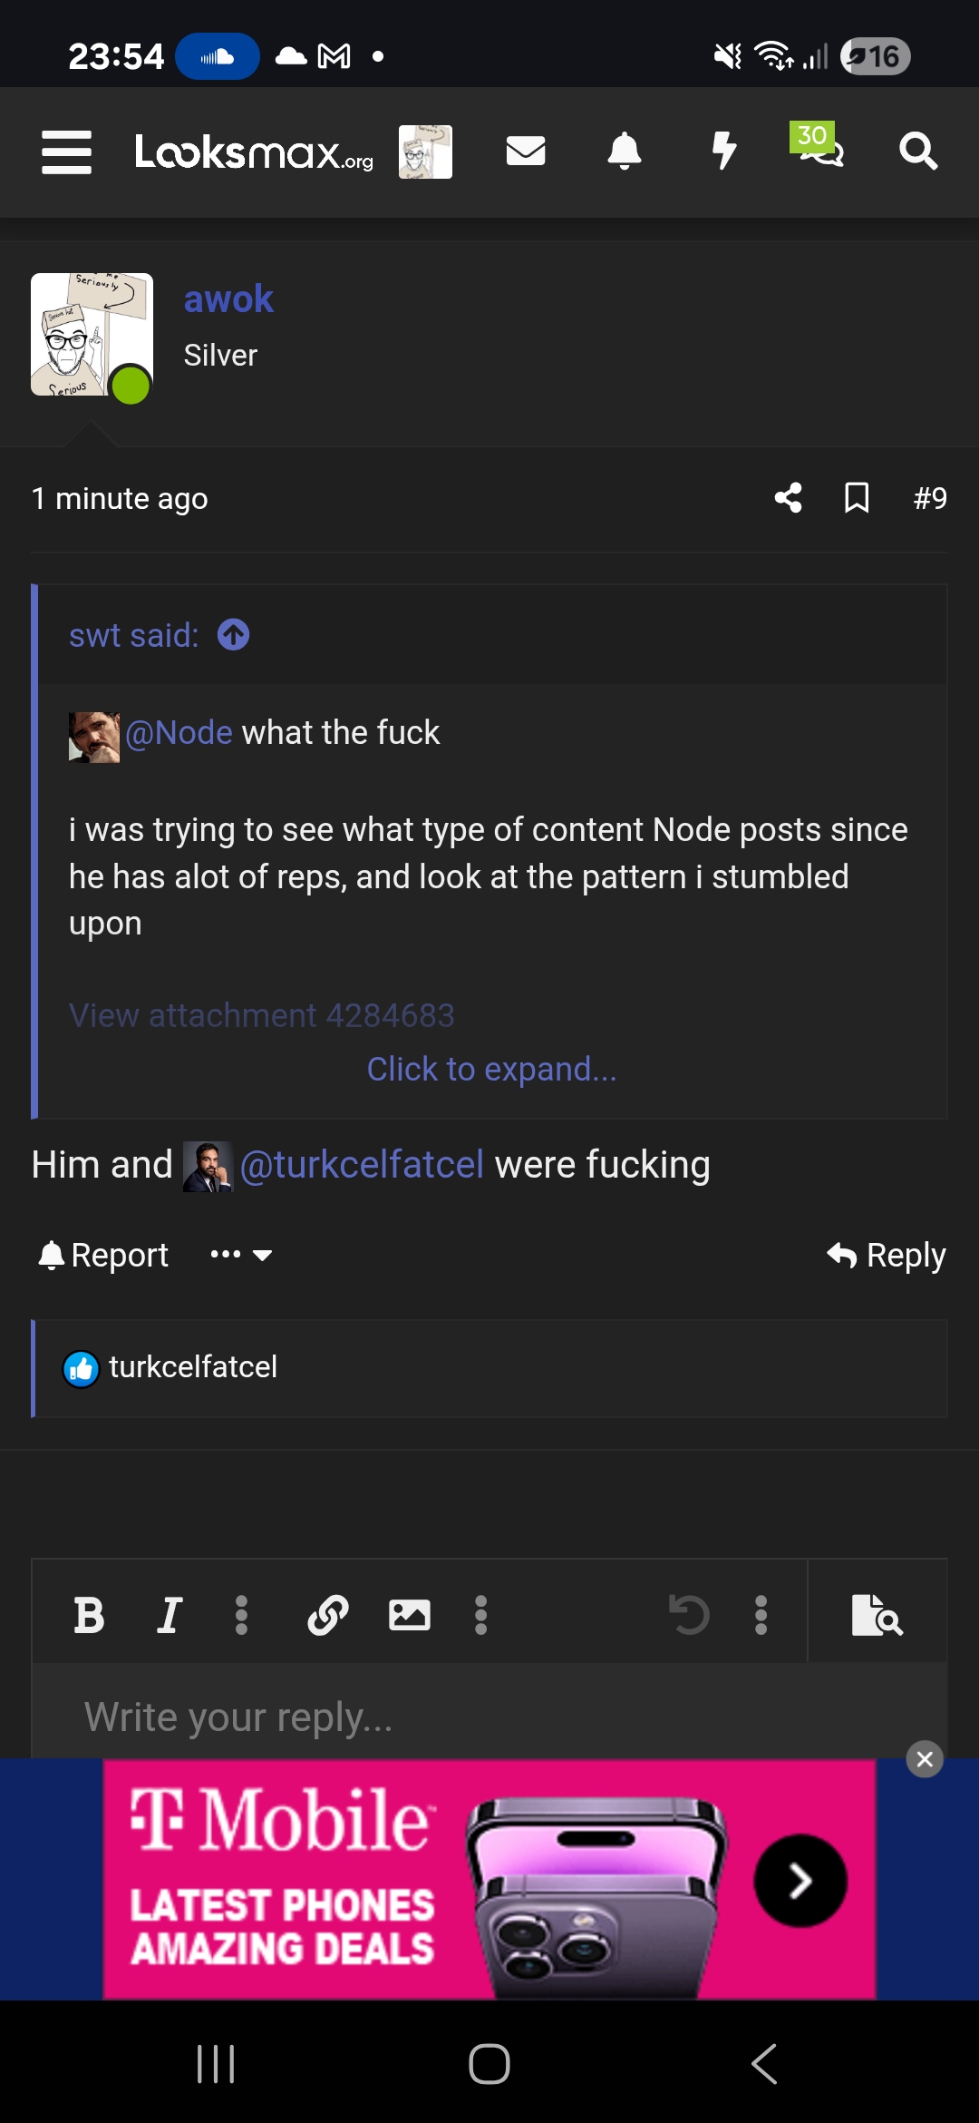Viewport: 979px width, 2123px height.
Task: Open the post's more options dropdown
Action: pos(241,1255)
